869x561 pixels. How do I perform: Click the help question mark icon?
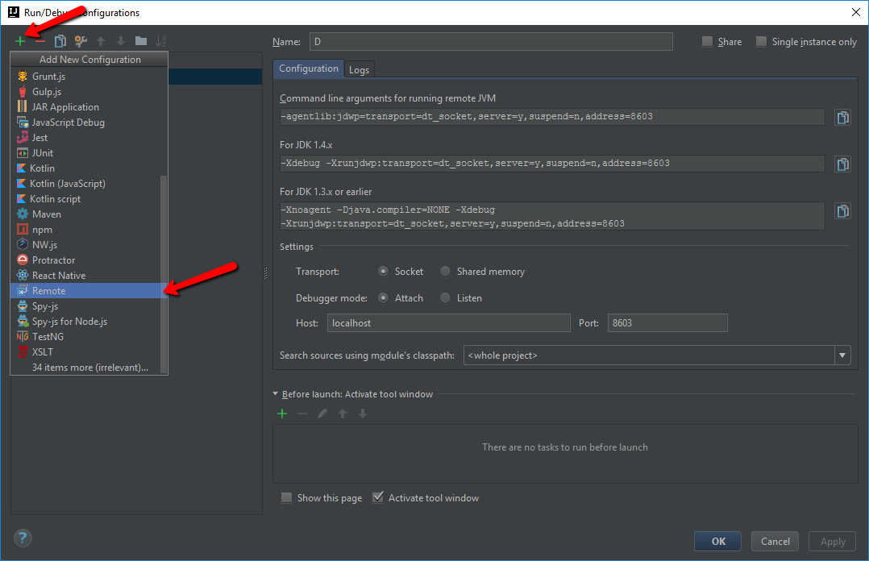(x=22, y=538)
